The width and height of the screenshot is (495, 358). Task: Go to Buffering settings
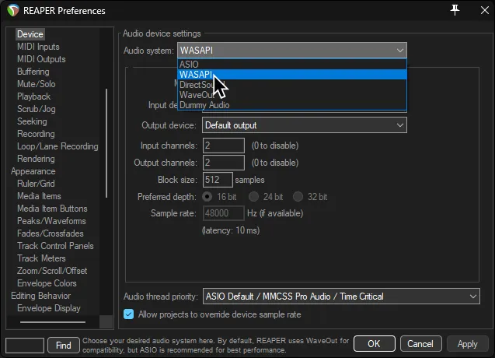[x=33, y=72]
